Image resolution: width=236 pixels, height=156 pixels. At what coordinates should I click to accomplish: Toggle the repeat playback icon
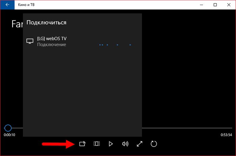point(154,144)
